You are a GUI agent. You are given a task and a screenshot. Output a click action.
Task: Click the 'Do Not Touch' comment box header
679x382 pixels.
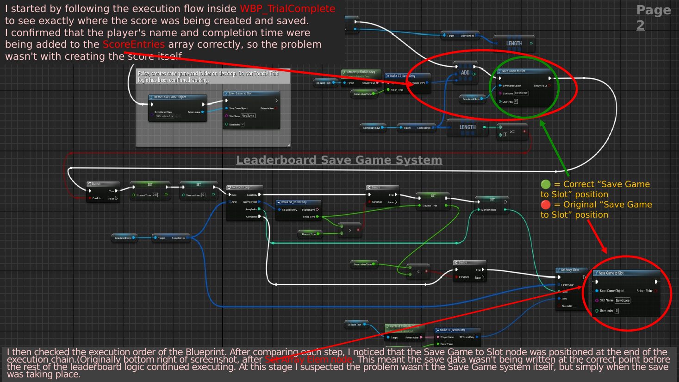(213, 77)
